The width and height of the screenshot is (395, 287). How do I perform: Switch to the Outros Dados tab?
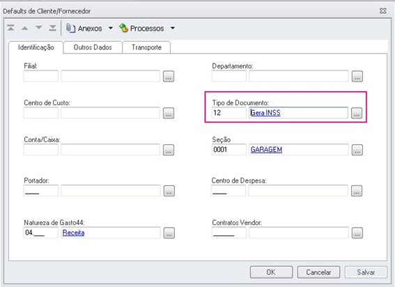pyautogui.click(x=93, y=47)
